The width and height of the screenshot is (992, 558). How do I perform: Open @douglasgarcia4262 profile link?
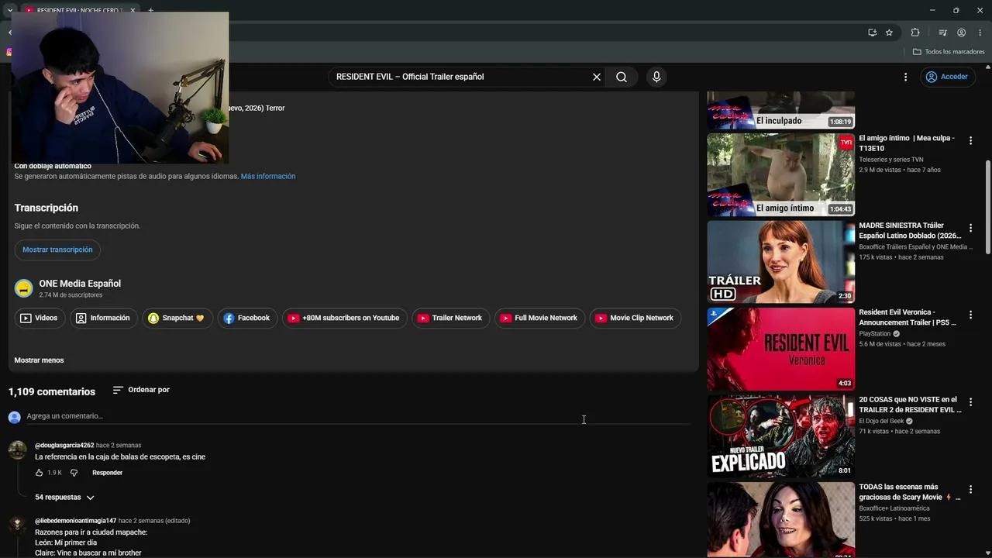64,446
